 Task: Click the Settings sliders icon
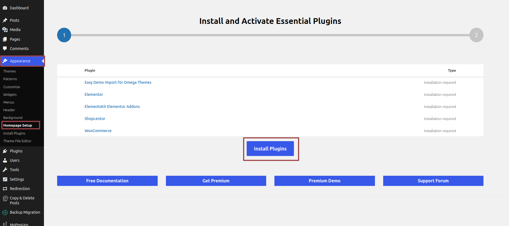click(x=5, y=179)
